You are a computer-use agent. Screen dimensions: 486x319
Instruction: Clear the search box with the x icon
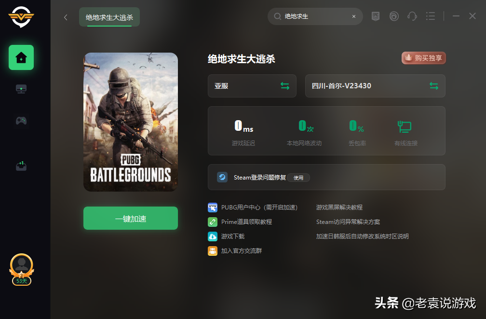(x=354, y=16)
